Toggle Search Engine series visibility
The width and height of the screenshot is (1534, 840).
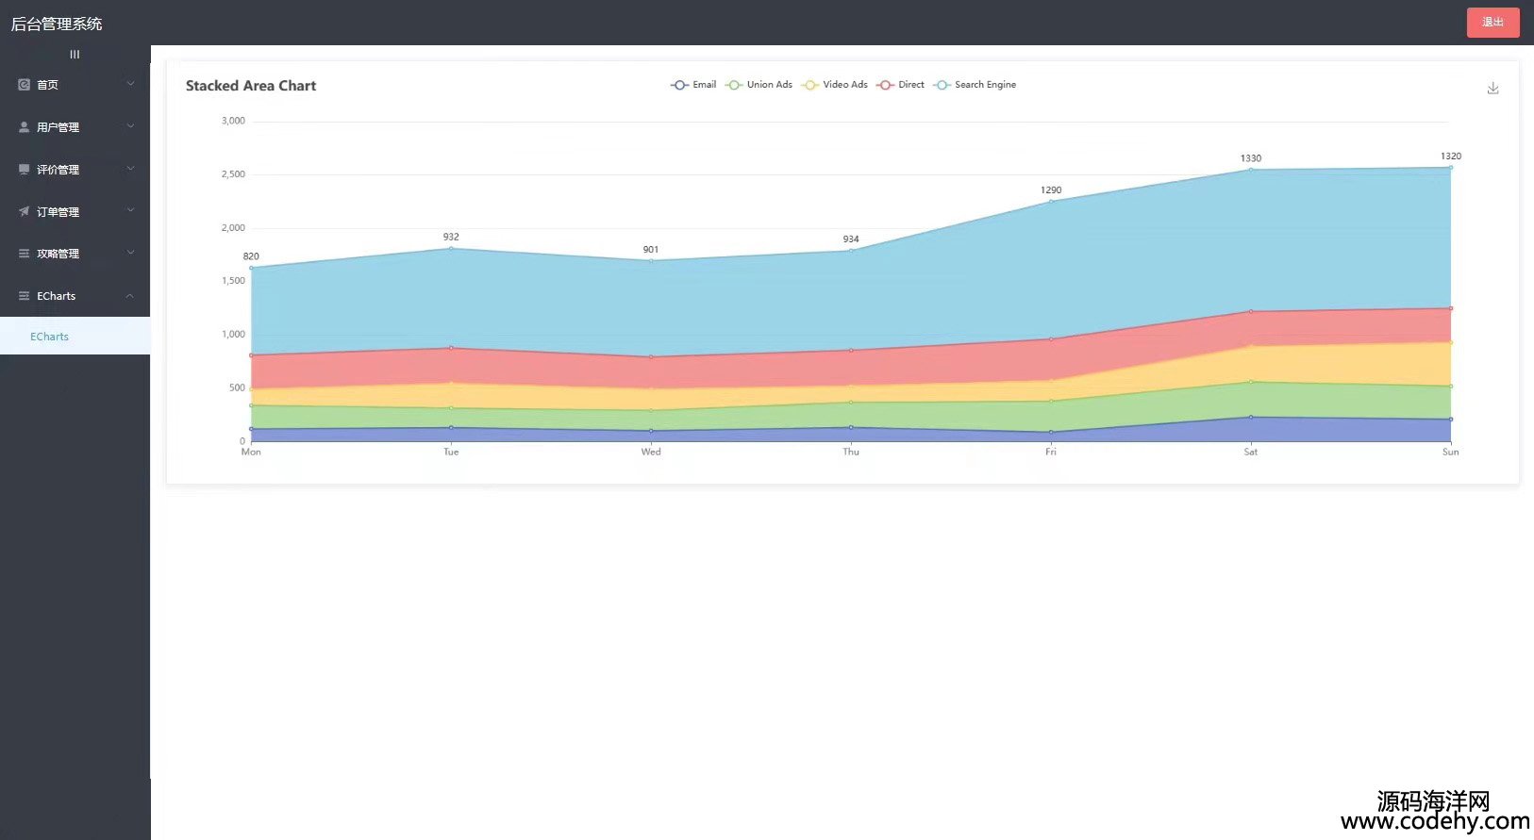coord(975,85)
